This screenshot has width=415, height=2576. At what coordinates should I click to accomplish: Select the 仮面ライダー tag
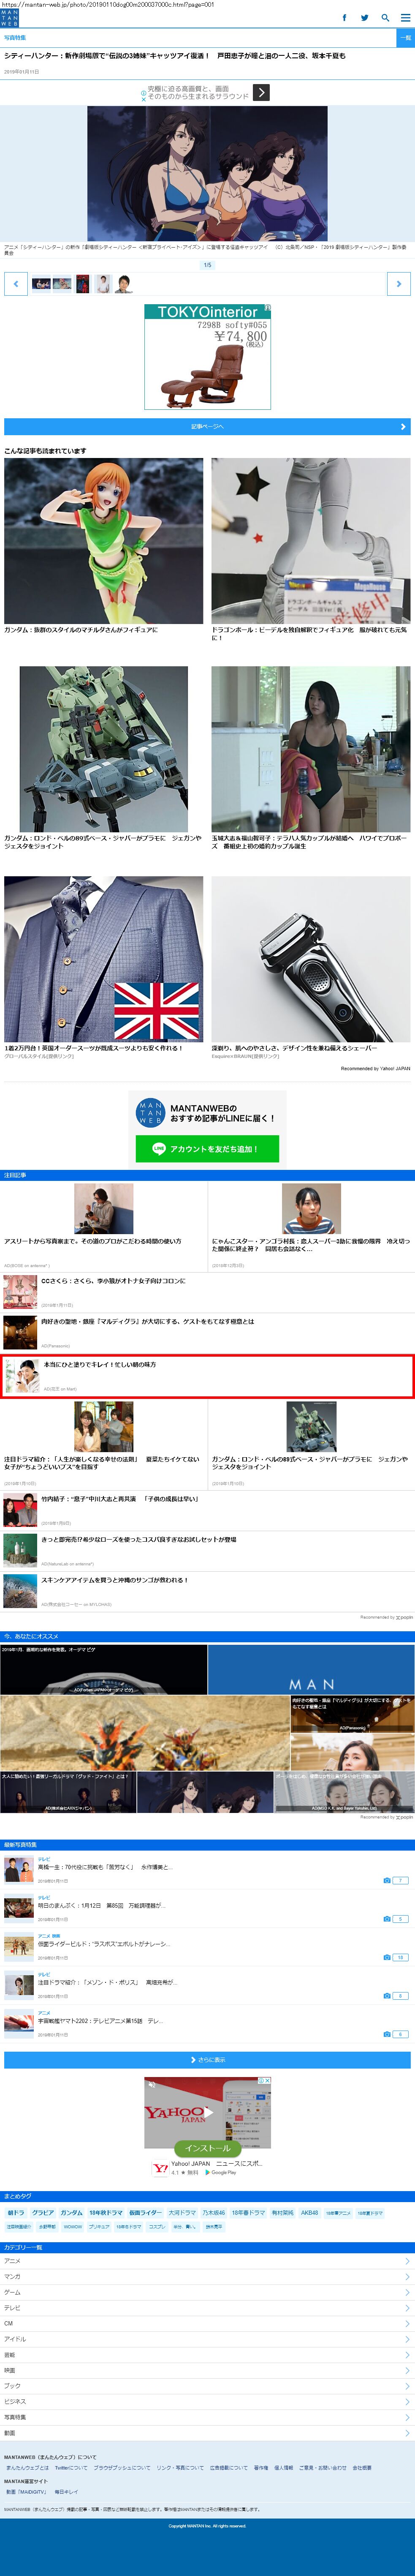145,2213
